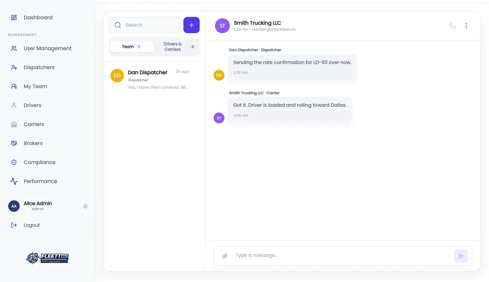Click the ST avatar in the chat header

(222, 26)
